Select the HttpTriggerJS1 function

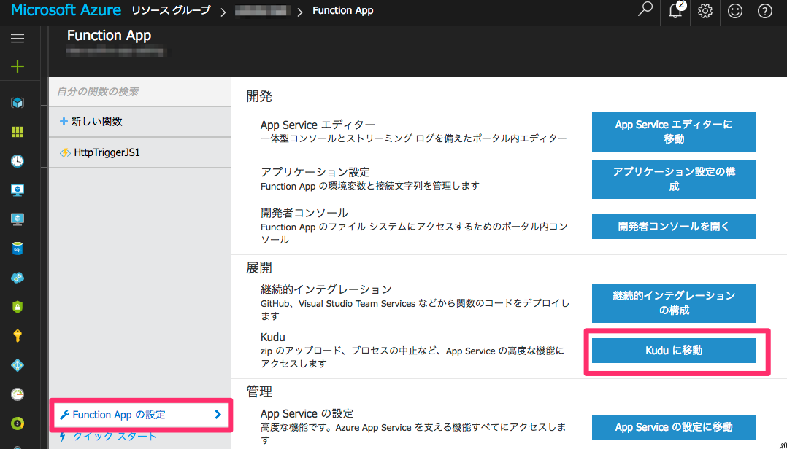[x=106, y=152]
